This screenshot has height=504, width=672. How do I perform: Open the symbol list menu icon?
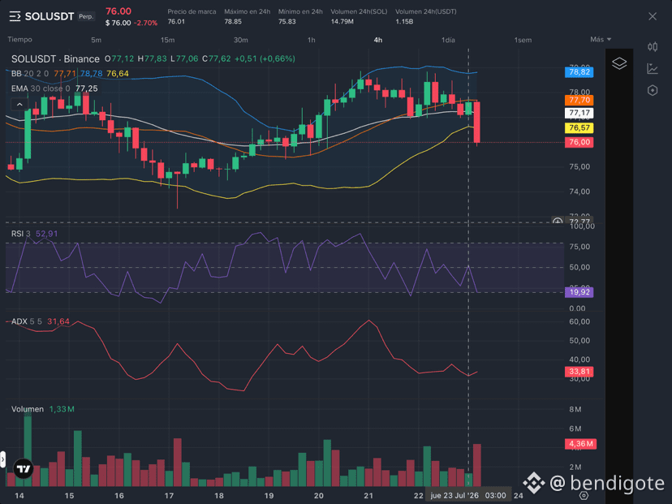[x=15, y=17]
